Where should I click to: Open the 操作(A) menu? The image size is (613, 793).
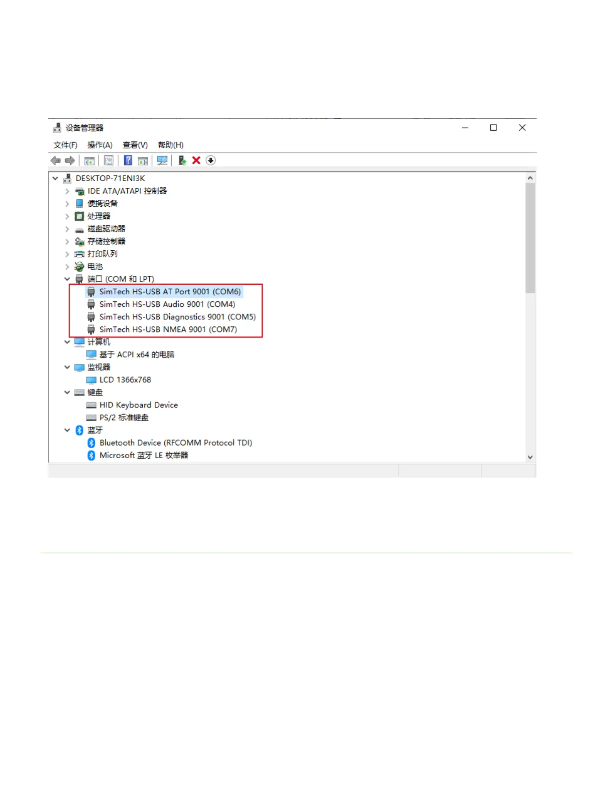coord(100,145)
